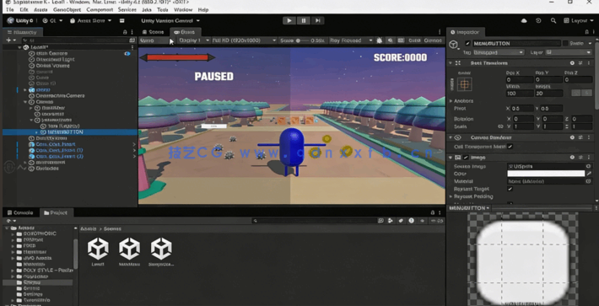Toggle the Stats button in Game view

pos(414,40)
